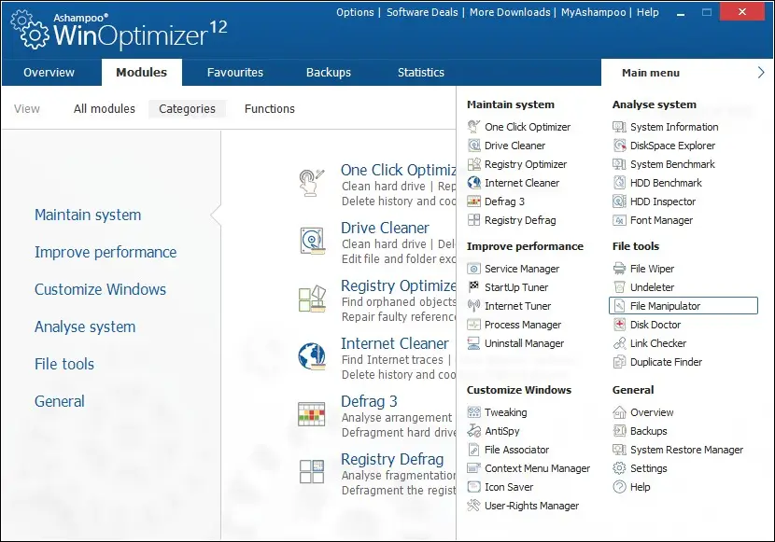Open HDD Inspector from Main menu

click(663, 202)
